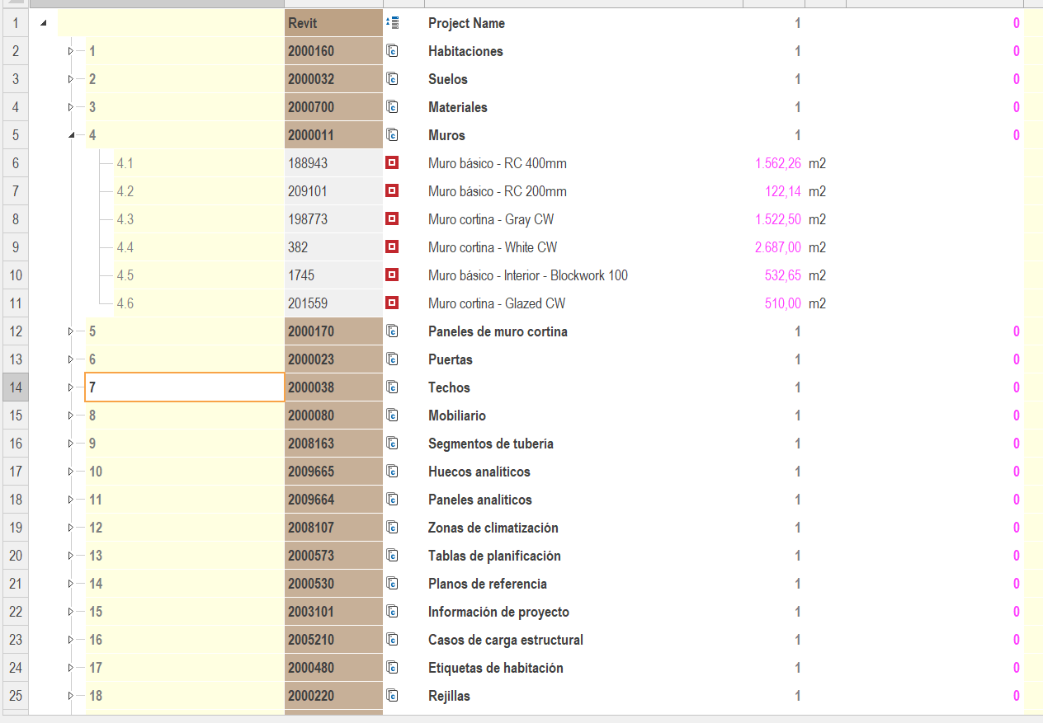The height and width of the screenshot is (723, 1043).
Task: Select the Zonas de climatización description
Action: pyautogui.click(x=493, y=528)
